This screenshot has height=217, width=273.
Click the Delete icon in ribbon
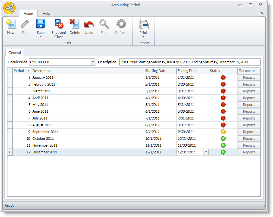point(75,24)
